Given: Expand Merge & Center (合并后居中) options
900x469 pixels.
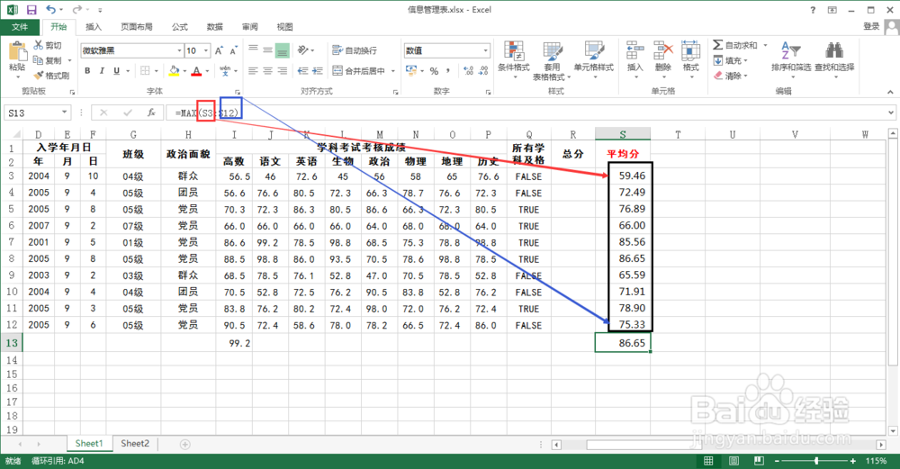Looking at the screenshot, I should click(x=393, y=70).
